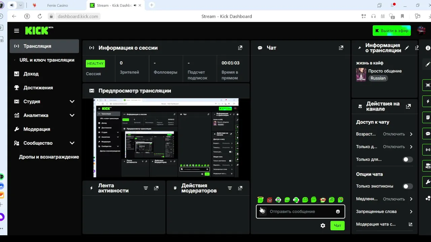Pop out the Чат panel
431x242 pixels.
click(341, 48)
